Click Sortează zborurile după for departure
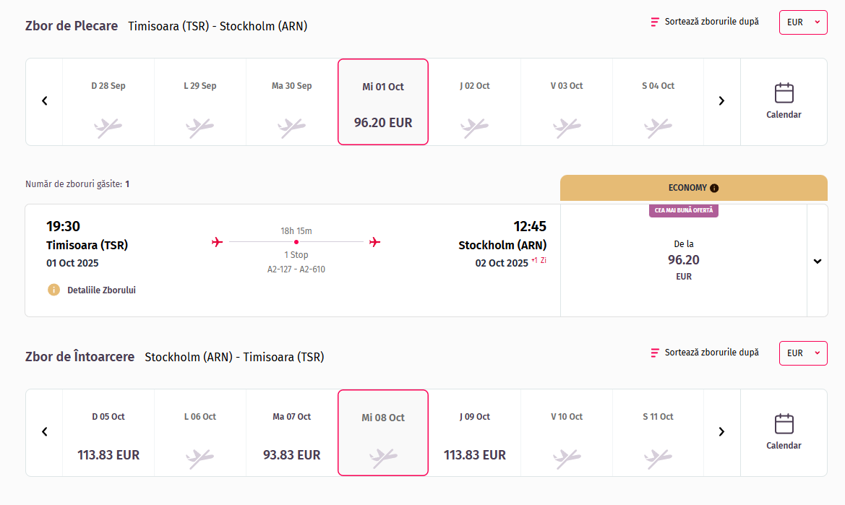This screenshot has height=505, width=845. tap(711, 22)
